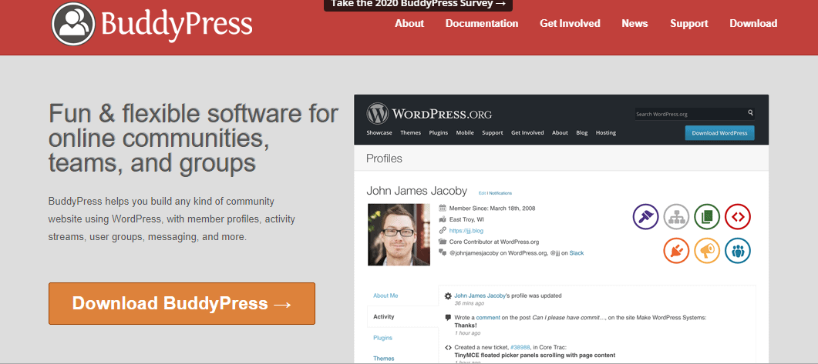818x364 pixels.
Task: Click the BuddyPress wordmark text
Action: [x=177, y=24]
